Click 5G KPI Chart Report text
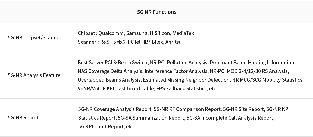 (101, 127)
